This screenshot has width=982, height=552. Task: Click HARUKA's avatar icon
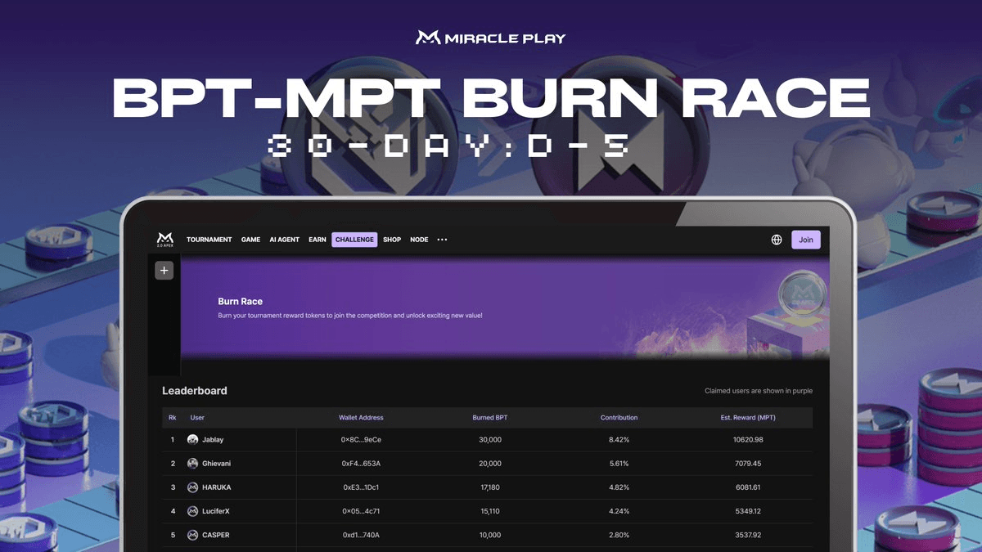[192, 487]
